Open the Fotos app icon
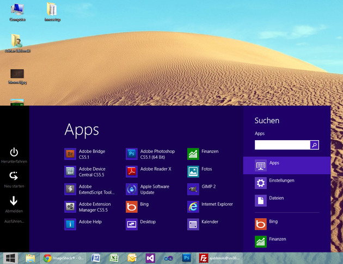This screenshot has height=264, width=343. tap(193, 171)
